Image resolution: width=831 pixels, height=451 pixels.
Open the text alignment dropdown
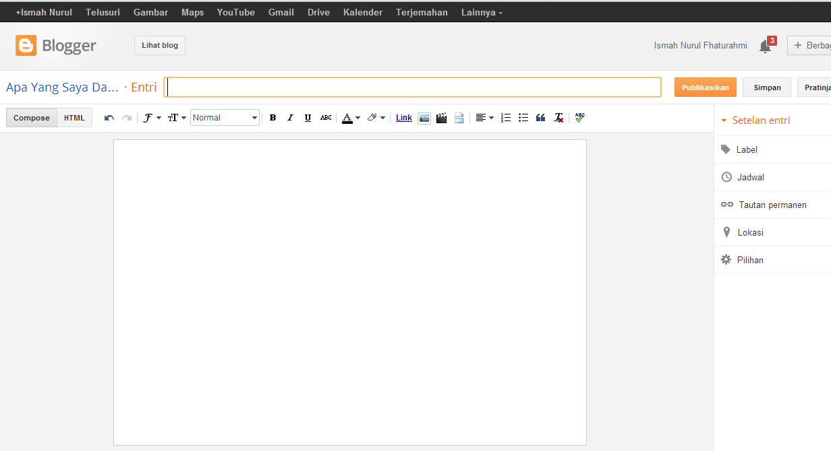point(484,118)
